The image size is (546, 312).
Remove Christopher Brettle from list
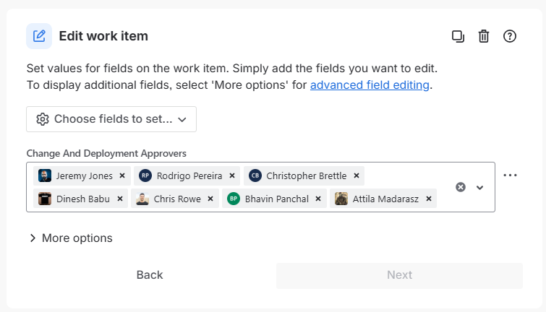[357, 175]
